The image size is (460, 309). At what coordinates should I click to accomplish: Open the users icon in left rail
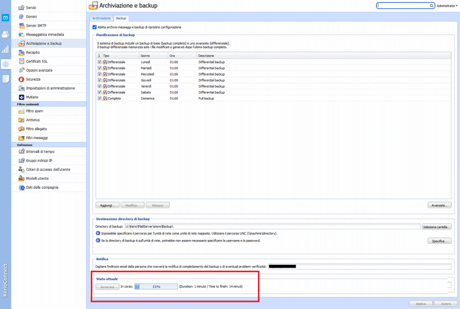(5, 34)
